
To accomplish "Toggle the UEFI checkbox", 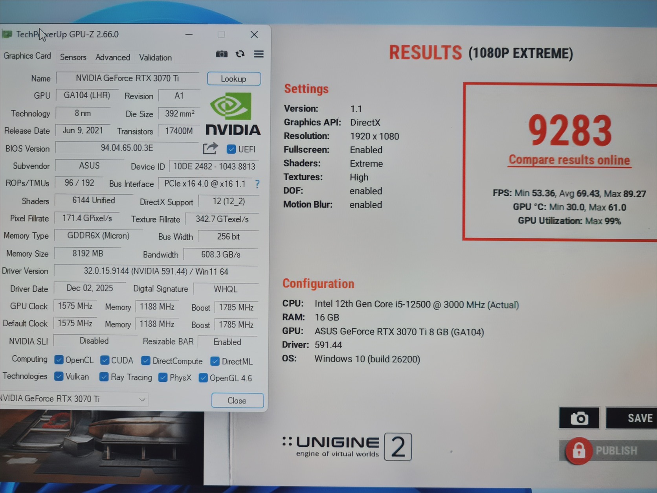I will coord(231,149).
